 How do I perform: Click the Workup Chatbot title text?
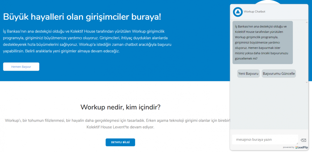point(254,12)
